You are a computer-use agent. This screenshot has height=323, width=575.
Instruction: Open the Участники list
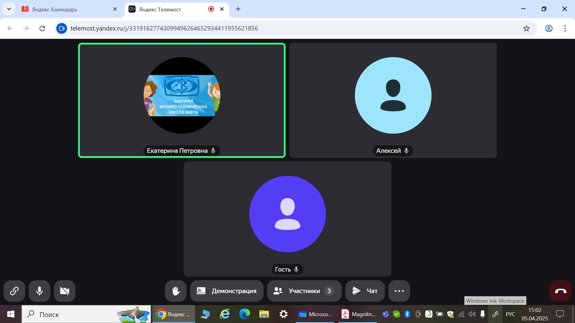click(304, 291)
